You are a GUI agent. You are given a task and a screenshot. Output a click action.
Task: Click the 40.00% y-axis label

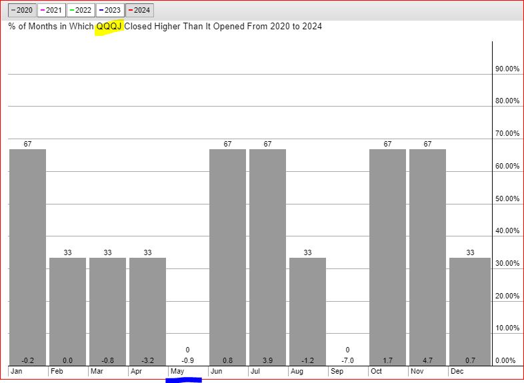tap(507, 230)
